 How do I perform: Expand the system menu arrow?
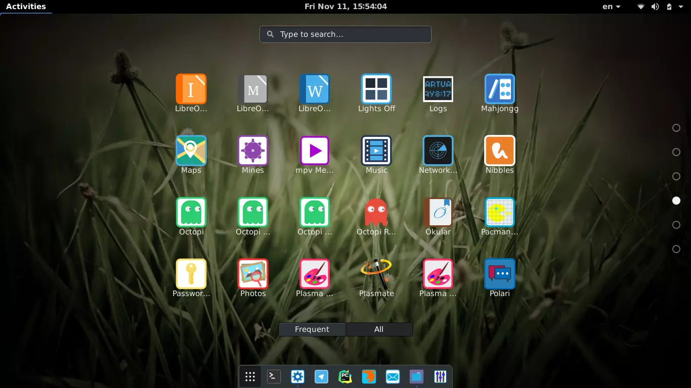click(681, 7)
